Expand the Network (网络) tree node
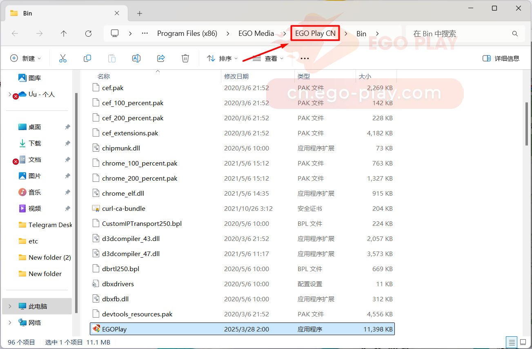Screen dimensions: 532x349 (x=10, y=322)
